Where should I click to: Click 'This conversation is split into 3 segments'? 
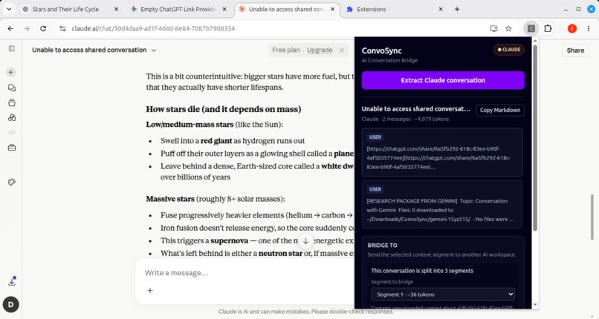(x=422, y=271)
